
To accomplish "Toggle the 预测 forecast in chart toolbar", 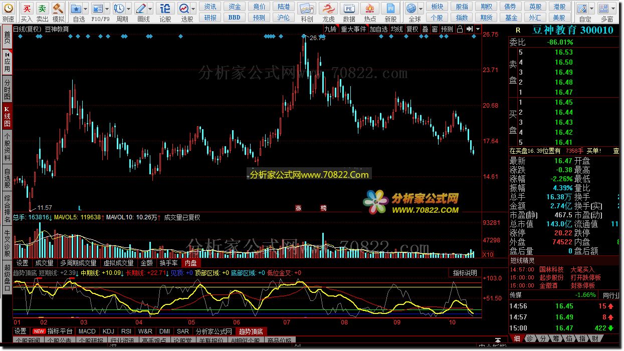I will pos(447,29).
